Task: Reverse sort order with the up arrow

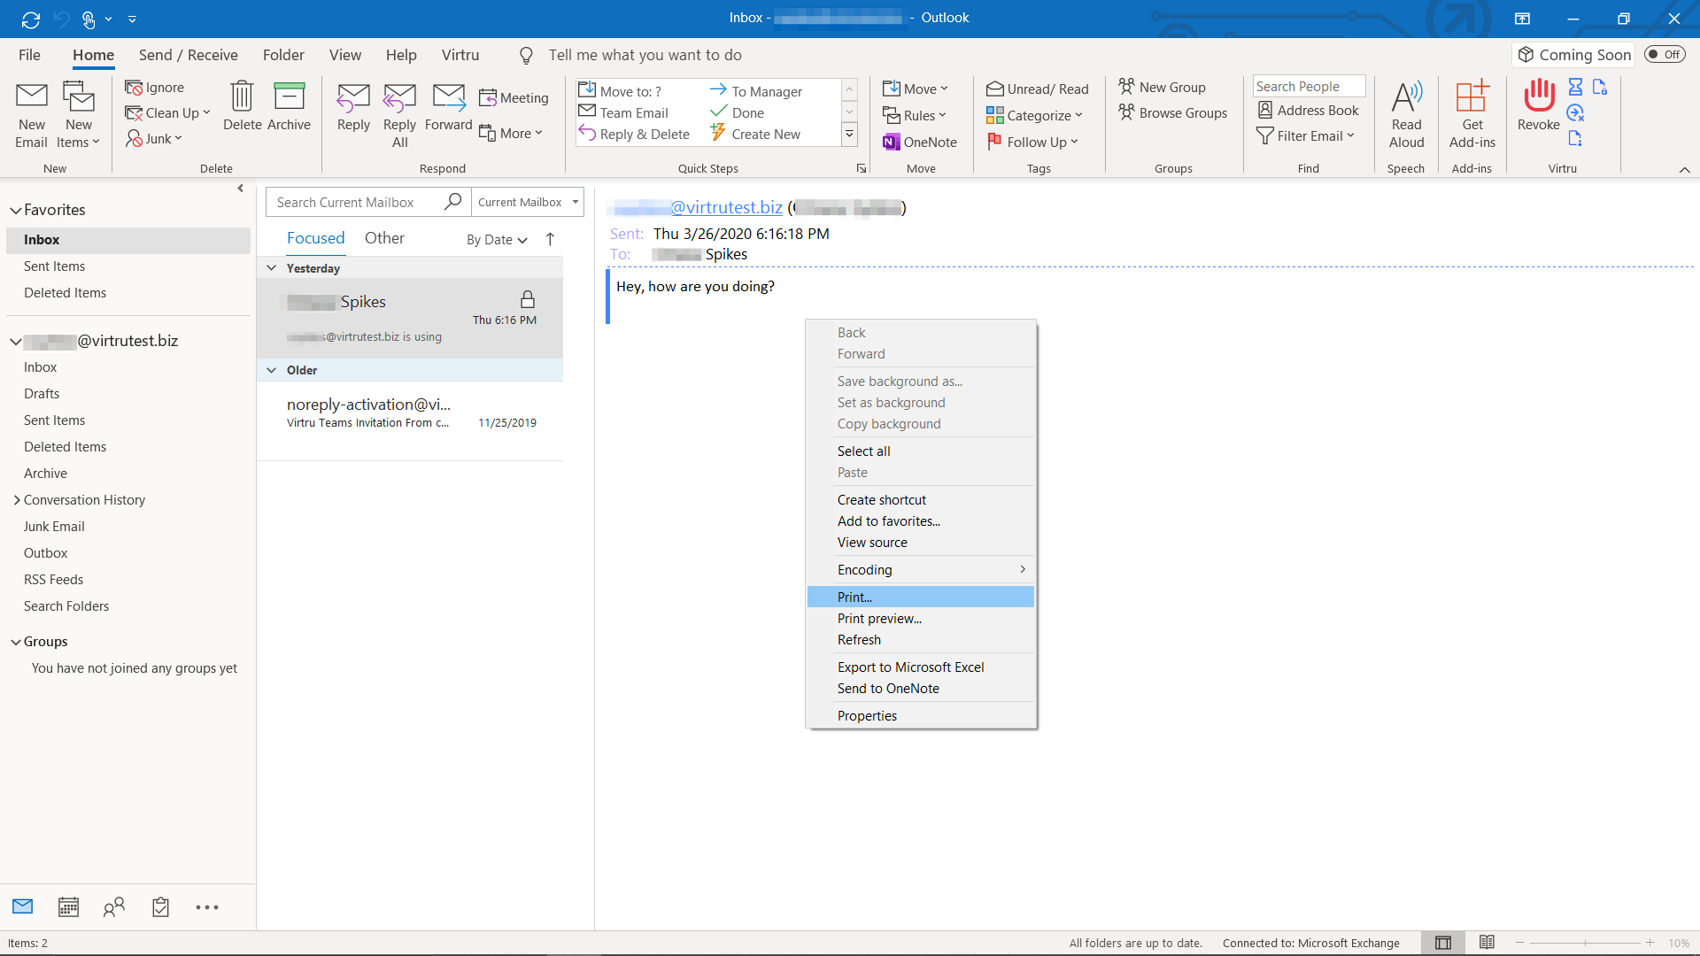Action: click(x=550, y=239)
